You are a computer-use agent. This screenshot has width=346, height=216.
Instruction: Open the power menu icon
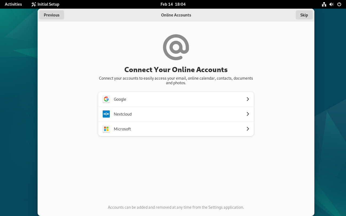339,4
